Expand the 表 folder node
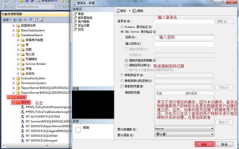The width and height of the screenshot is (239, 149). coord(18,45)
